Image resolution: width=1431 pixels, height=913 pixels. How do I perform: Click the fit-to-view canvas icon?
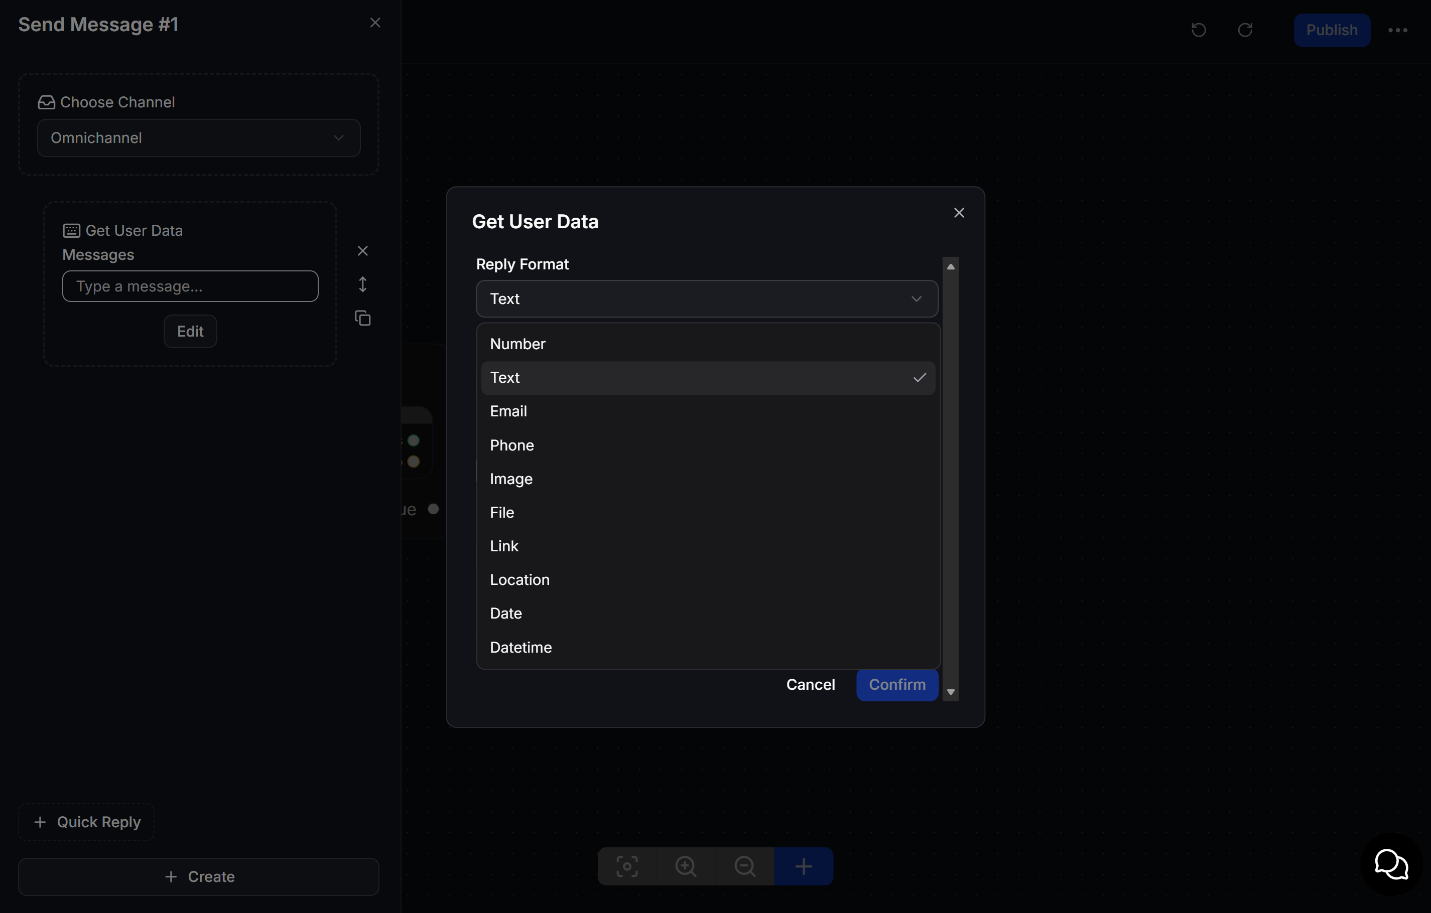click(x=627, y=866)
